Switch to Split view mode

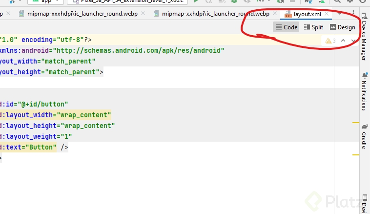click(313, 27)
